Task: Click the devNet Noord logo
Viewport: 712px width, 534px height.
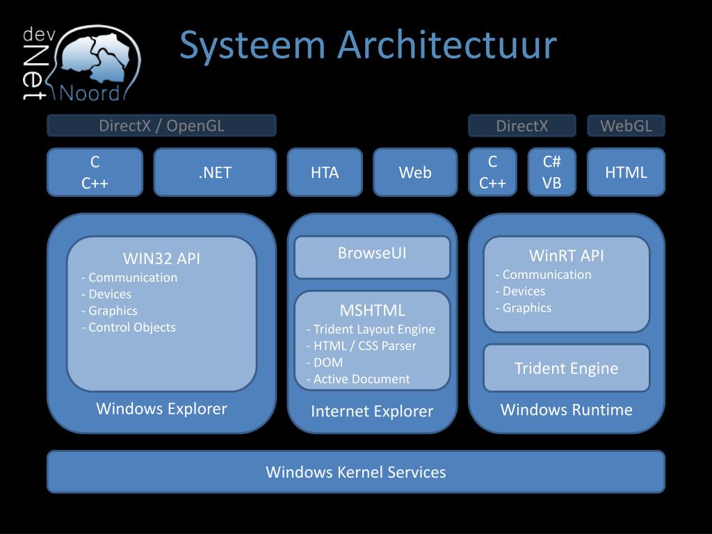Action: click(x=82, y=63)
